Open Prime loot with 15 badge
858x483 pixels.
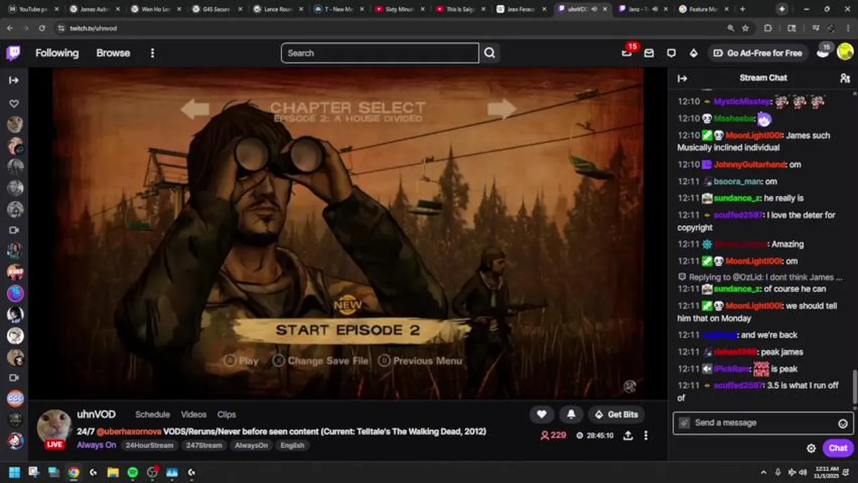tap(627, 52)
